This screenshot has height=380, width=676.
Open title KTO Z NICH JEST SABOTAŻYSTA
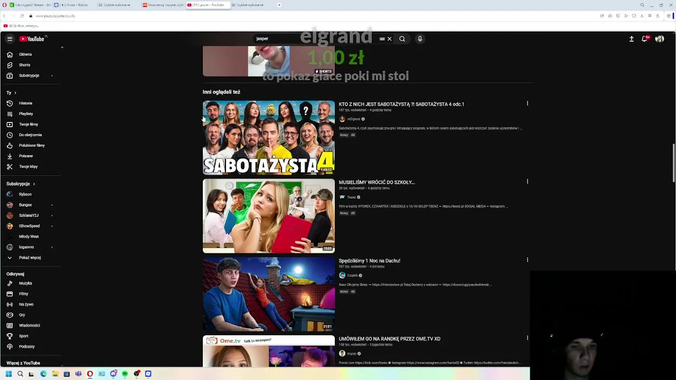click(401, 104)
